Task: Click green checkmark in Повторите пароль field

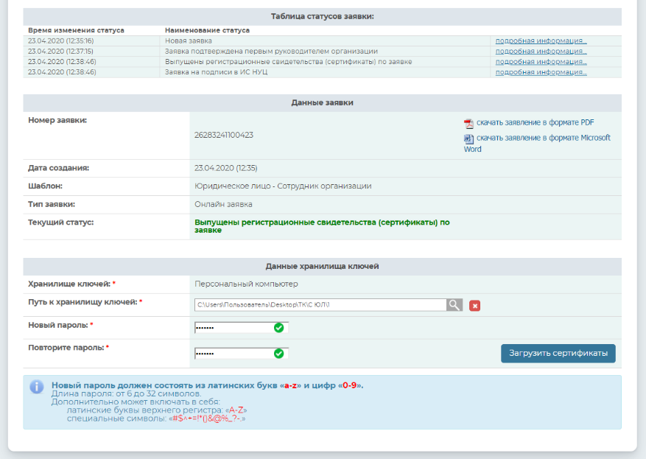Action: click(278, 354)
